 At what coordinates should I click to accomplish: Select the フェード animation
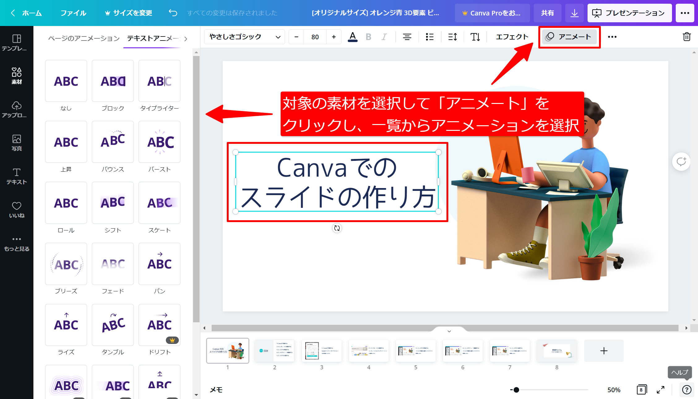tap(113, 264)
